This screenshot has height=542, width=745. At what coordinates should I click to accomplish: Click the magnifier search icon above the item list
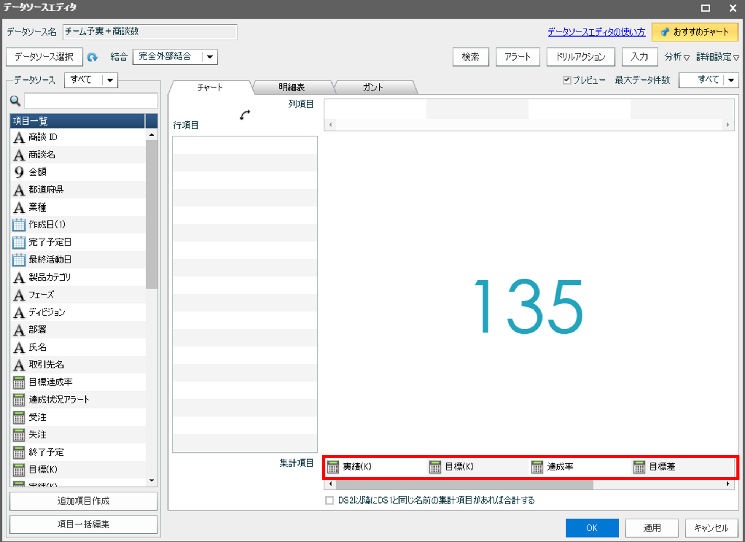click(15, 100)
